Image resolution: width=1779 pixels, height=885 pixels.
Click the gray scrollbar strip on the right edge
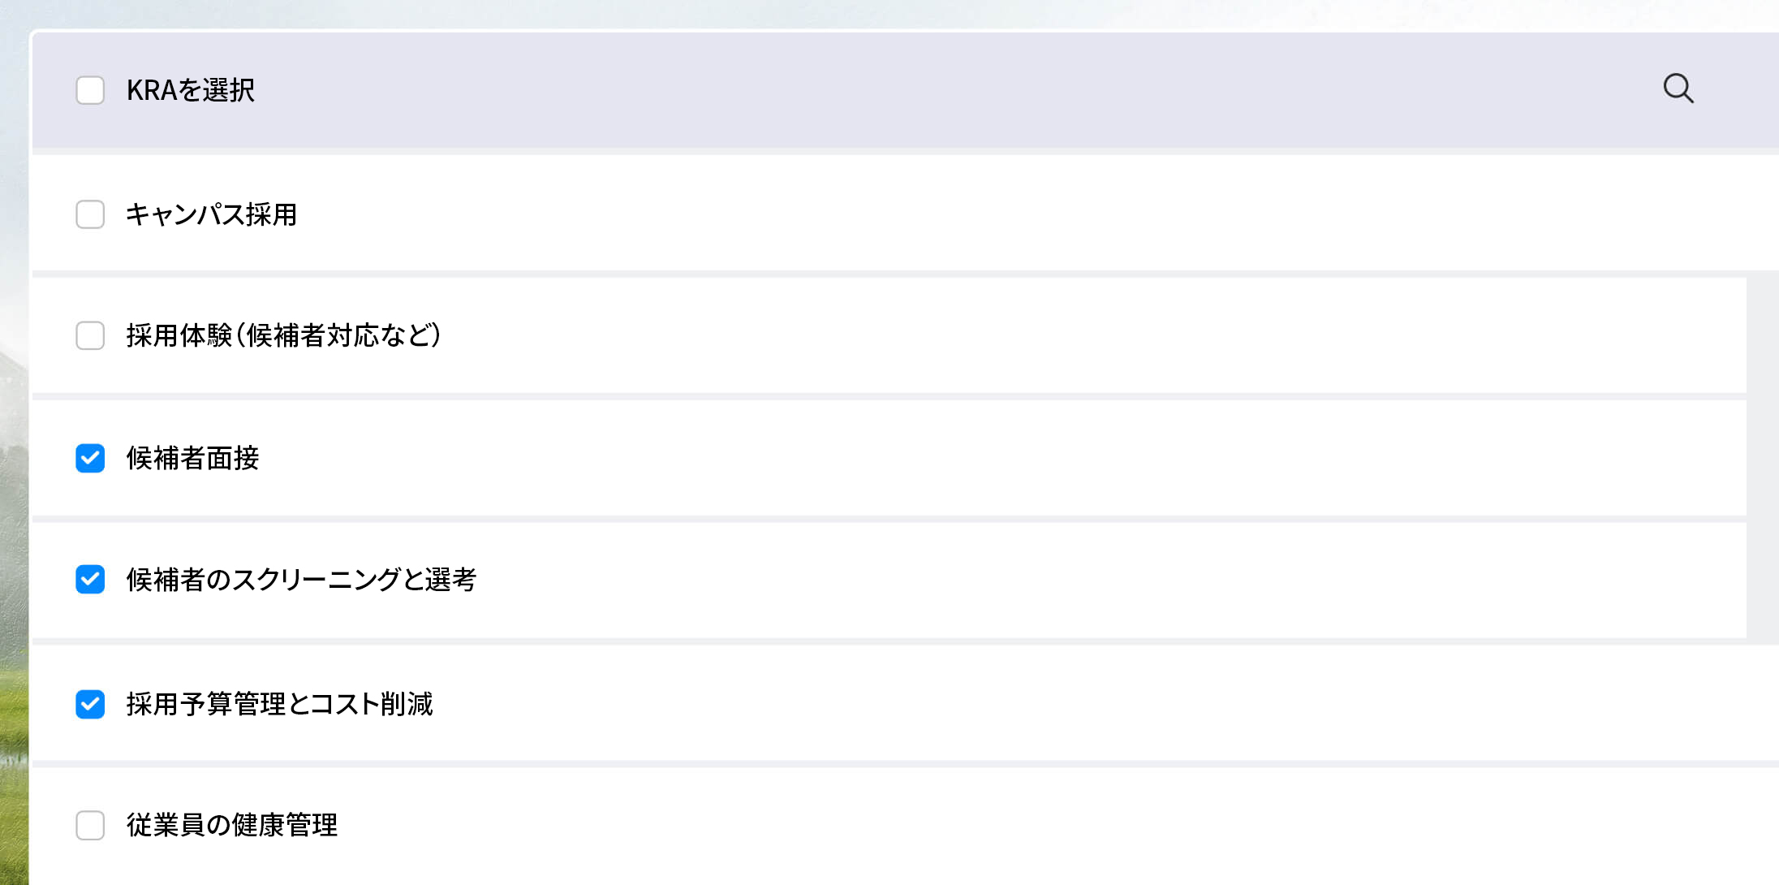tap(1762, 455)
